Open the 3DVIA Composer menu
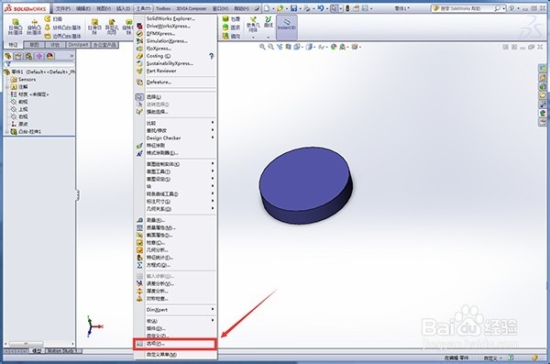 tap(192, 8)
